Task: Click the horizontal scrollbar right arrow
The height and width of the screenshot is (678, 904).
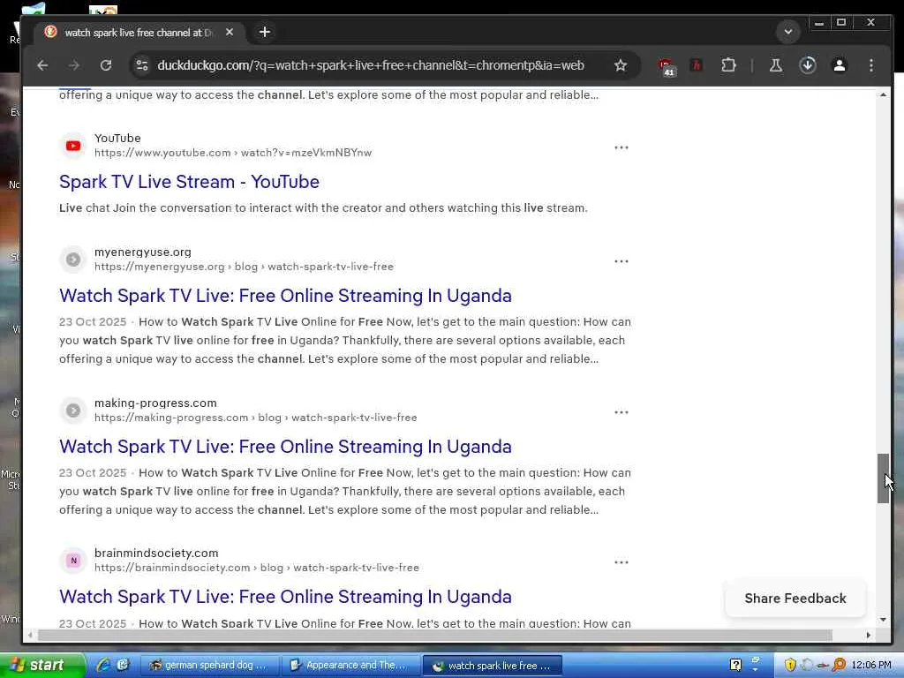Action: point(869,635)
